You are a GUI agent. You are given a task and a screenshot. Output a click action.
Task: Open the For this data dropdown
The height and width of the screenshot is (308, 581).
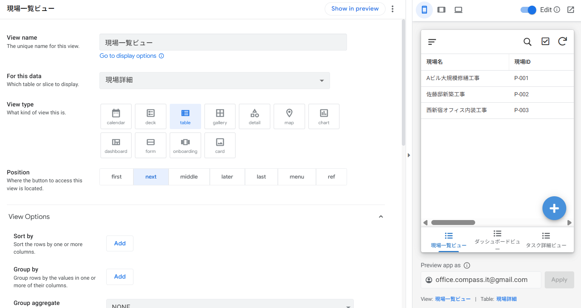[214, 80]
